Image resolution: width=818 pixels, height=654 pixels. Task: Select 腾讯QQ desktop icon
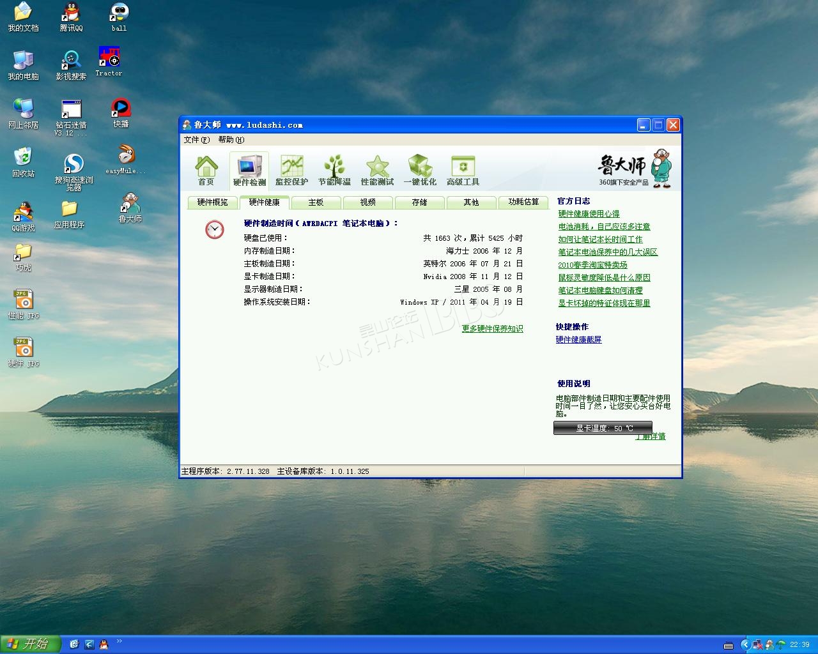click(71, 17)
